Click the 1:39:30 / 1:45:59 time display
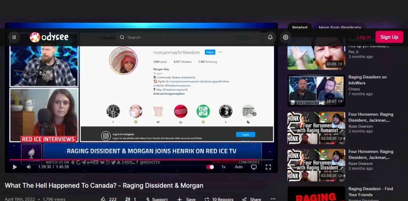Screen dimensions: 408x201 point(54,167)
